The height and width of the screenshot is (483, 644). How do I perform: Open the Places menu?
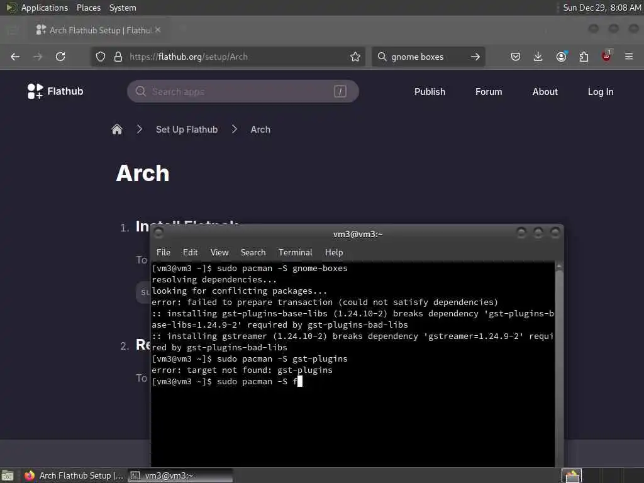[x=88, y=8]
